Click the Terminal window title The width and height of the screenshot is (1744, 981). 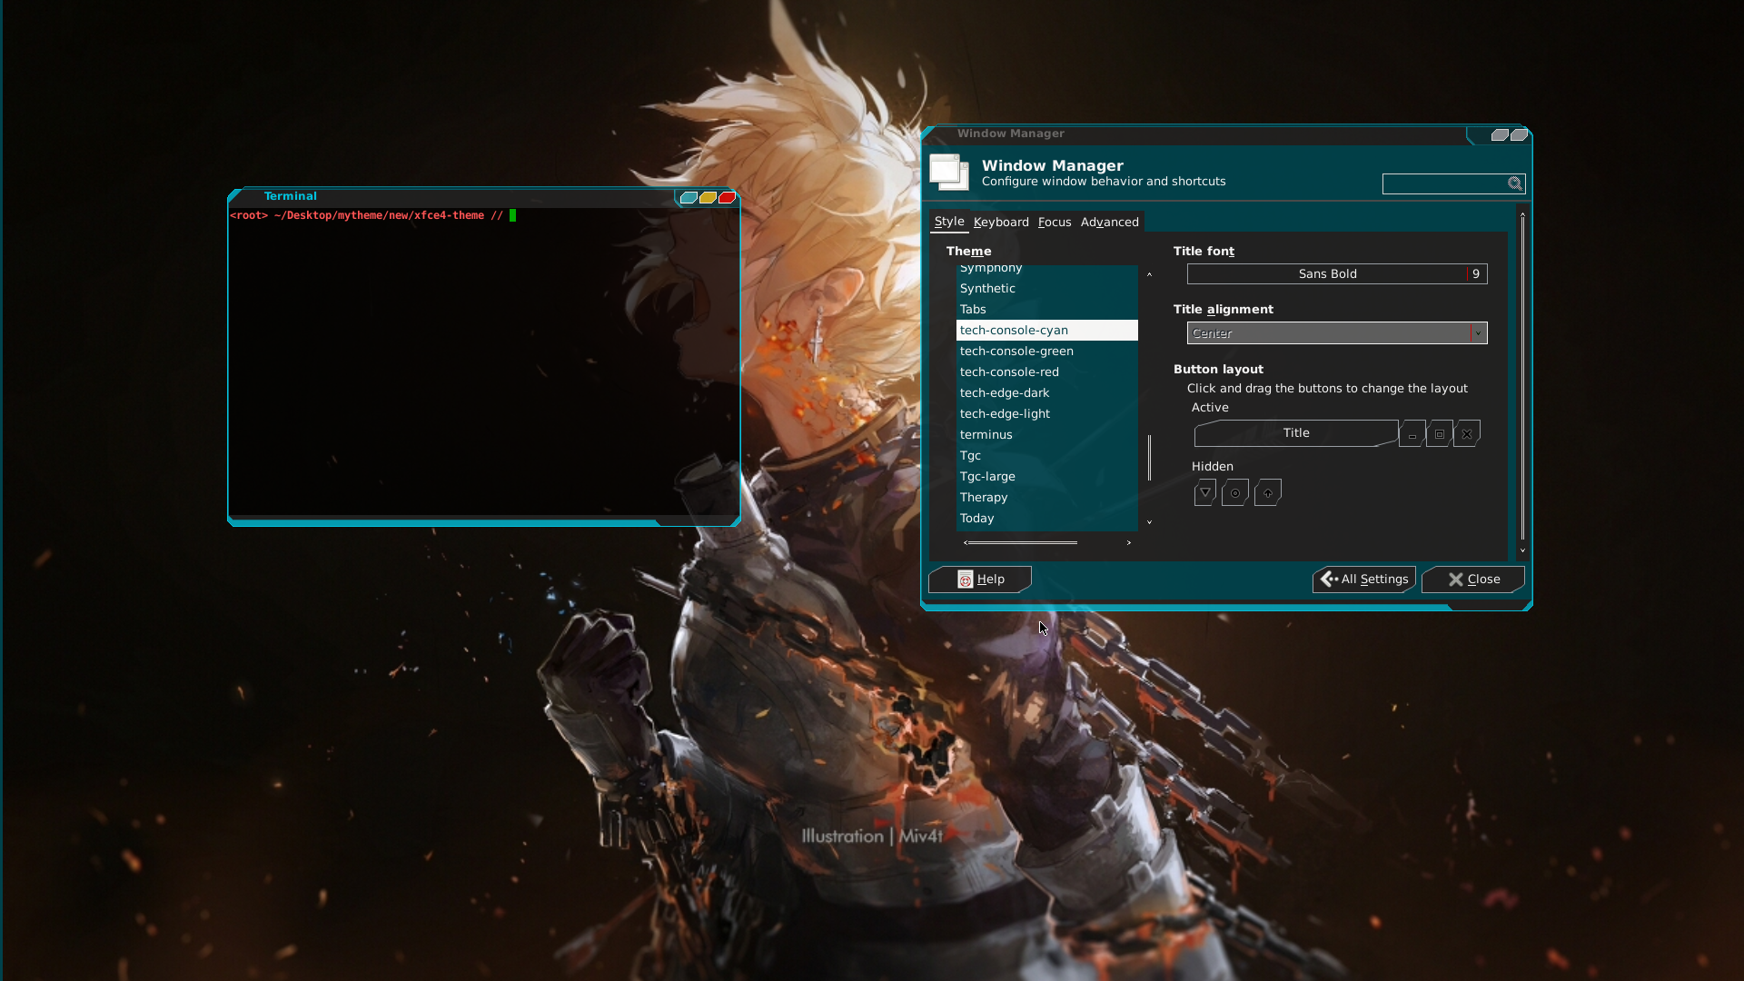[291, 196]
